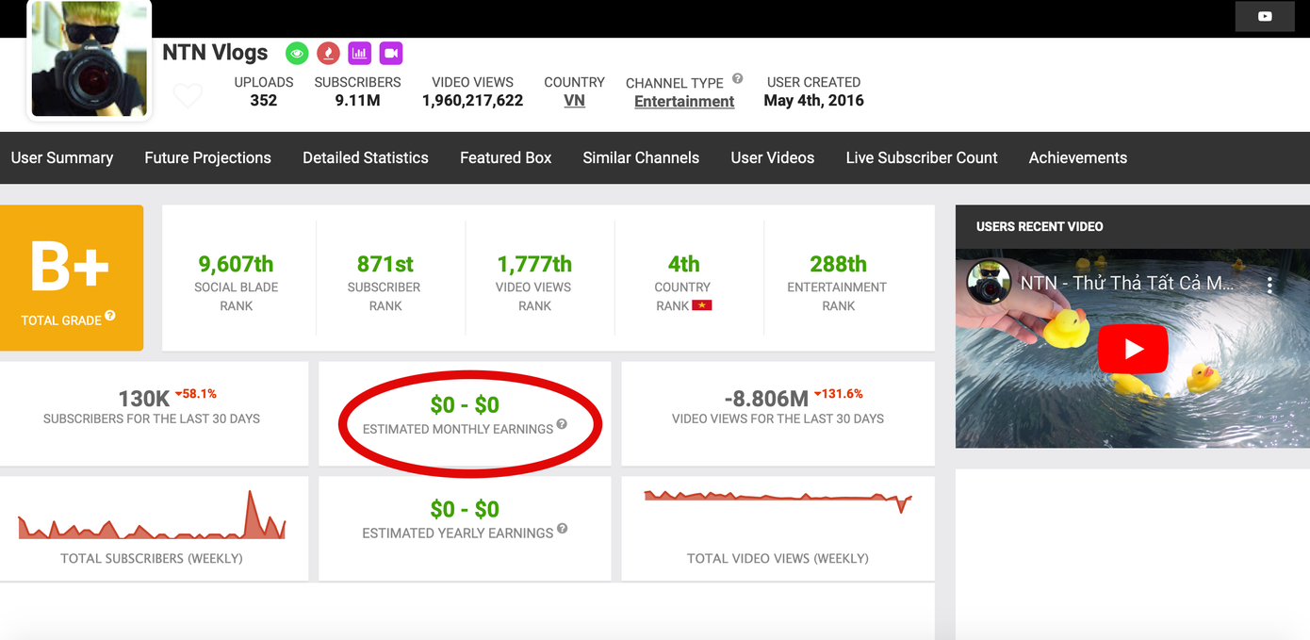Image resolution: width=1310 pixels, height=640 pixels.
Task: Open the video options three-dot menu
Action: coord(1269,285)
